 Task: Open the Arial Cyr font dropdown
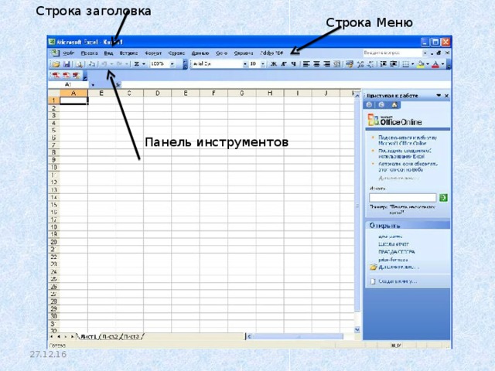click(245, 64)
